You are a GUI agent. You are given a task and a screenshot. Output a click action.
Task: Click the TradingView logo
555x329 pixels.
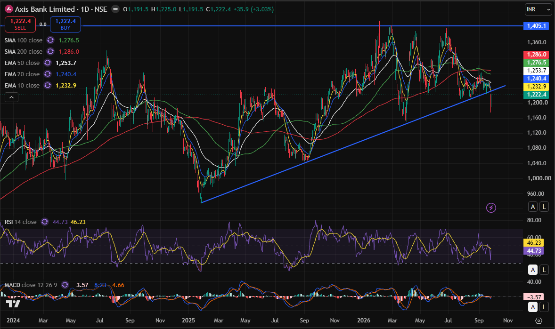pos(13,304)
